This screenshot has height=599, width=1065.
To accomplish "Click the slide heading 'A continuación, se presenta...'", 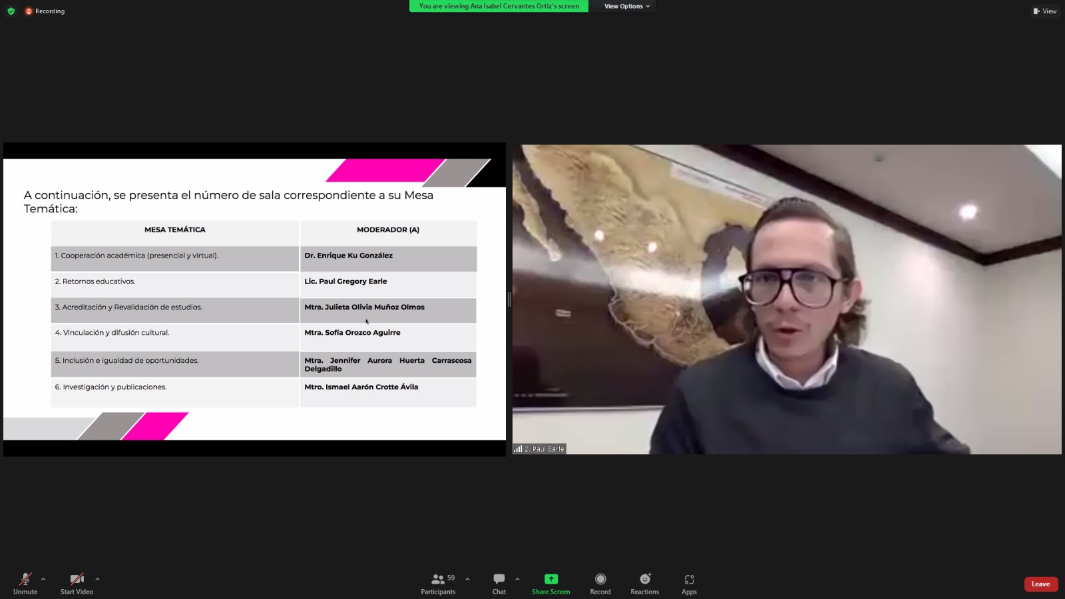I will pos(228,202).
